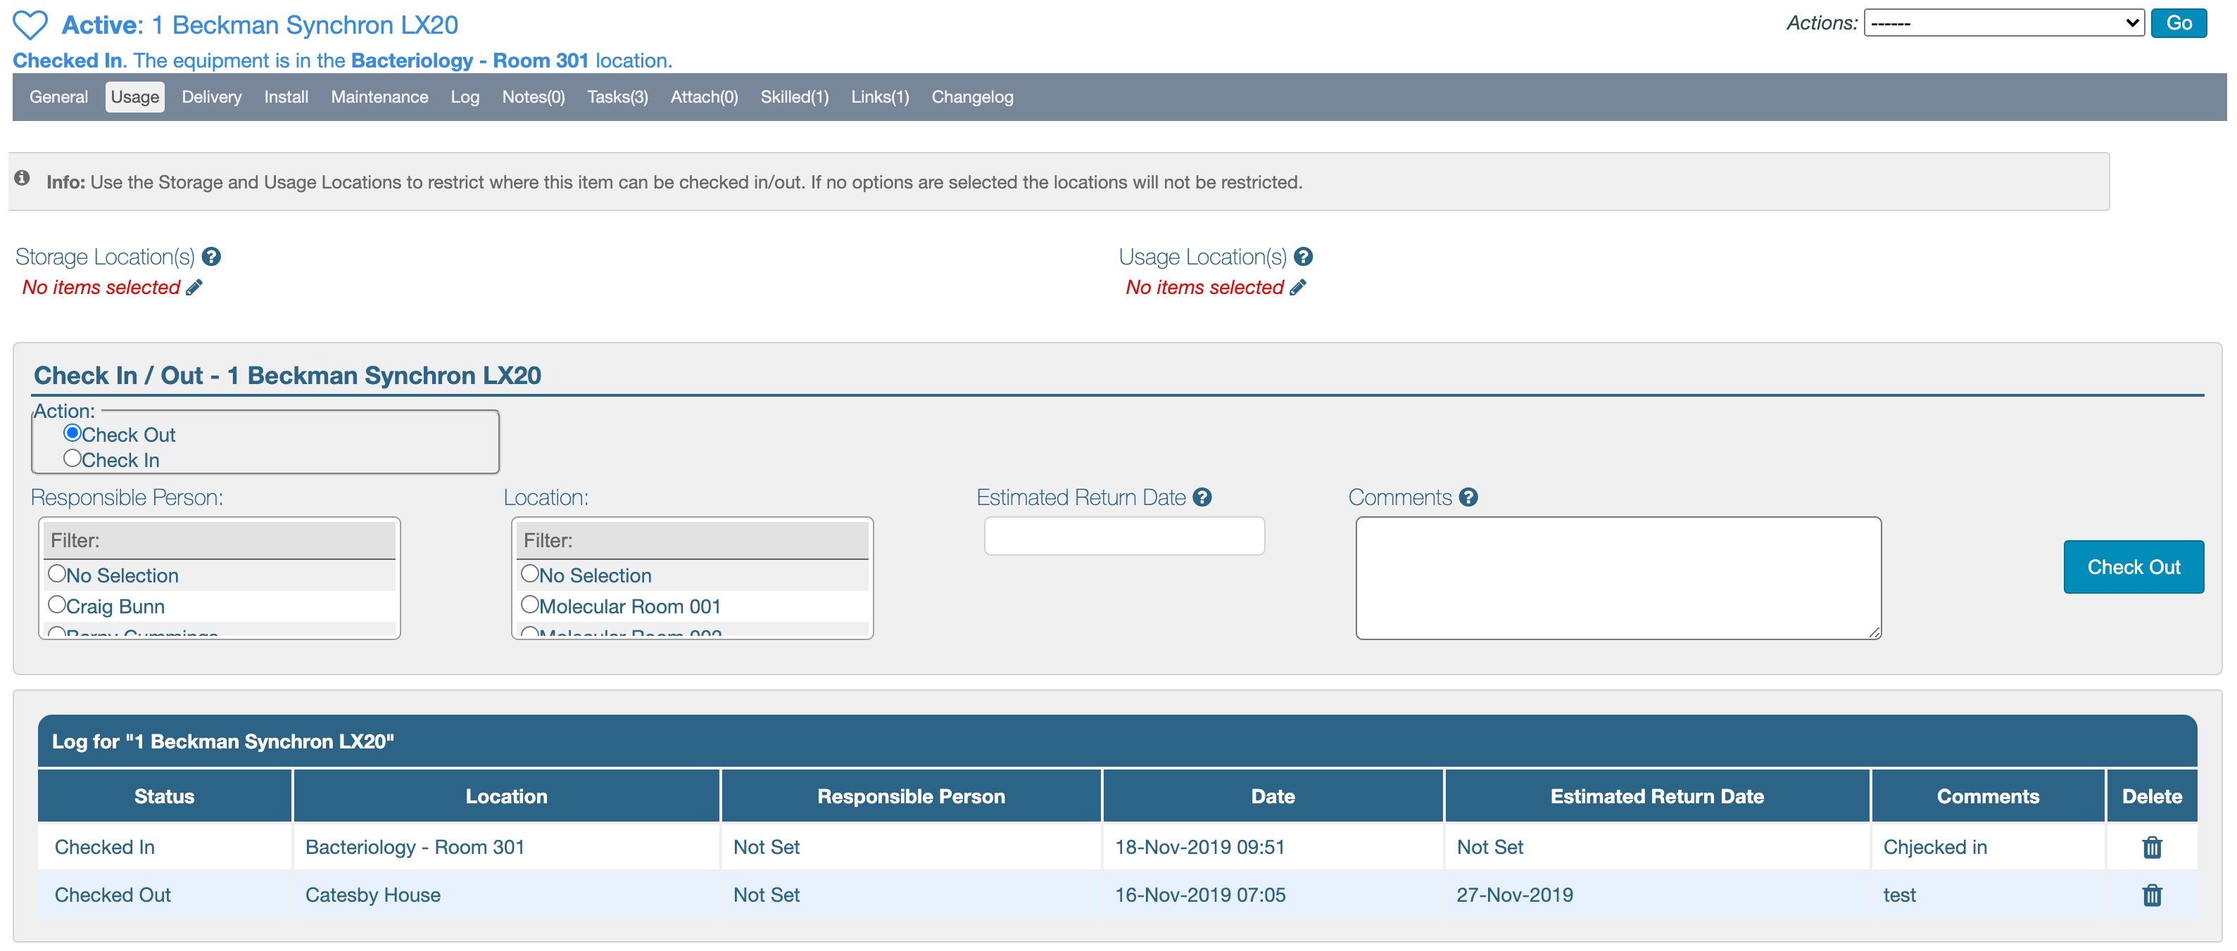Edit storage locations with pencil icon
Screen dimensions: 2237x951
click(194, 287)
